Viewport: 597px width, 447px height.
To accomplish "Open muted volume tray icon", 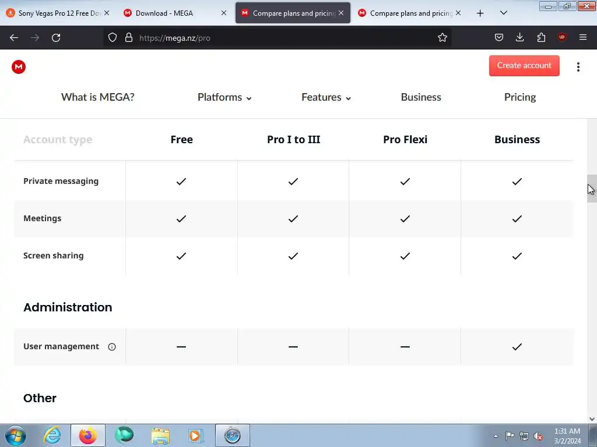I will tap(538, 436).
